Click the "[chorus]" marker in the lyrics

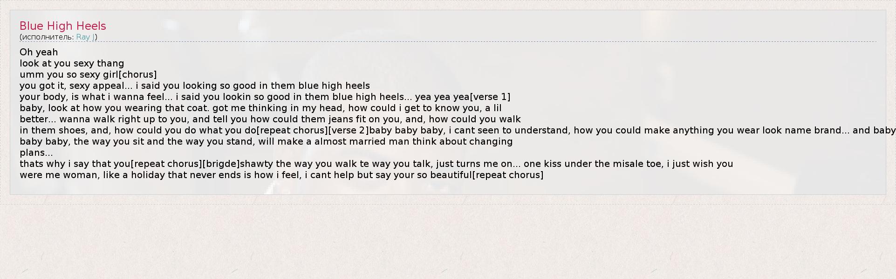tap(138, 74)
